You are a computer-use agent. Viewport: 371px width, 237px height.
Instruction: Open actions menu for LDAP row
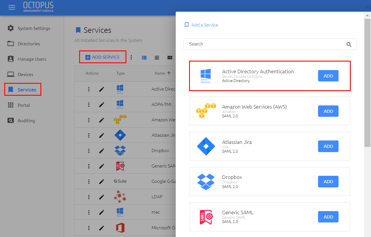click(x=89, y=197)
